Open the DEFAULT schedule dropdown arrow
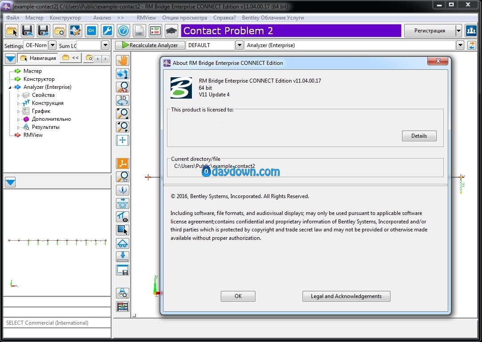 point(239,45)
